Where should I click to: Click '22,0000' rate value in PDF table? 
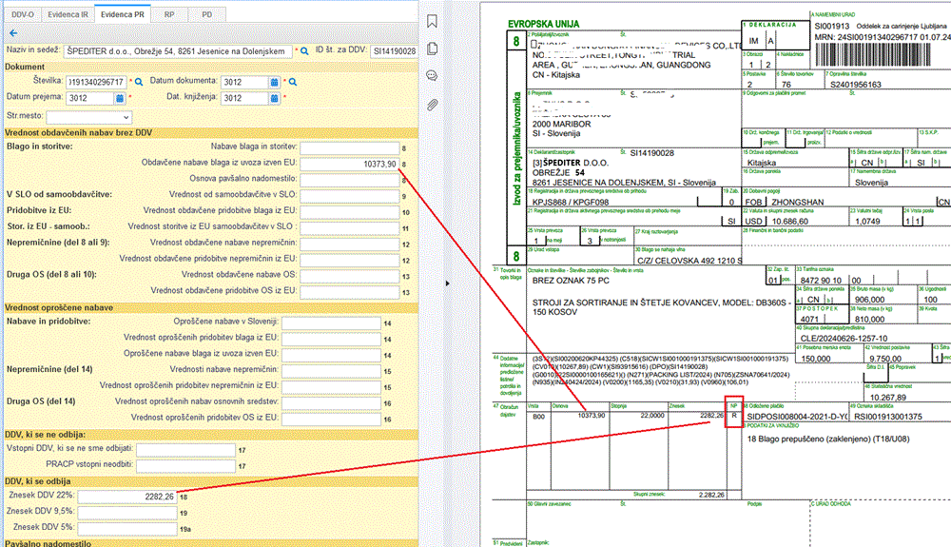pos(652,416)
